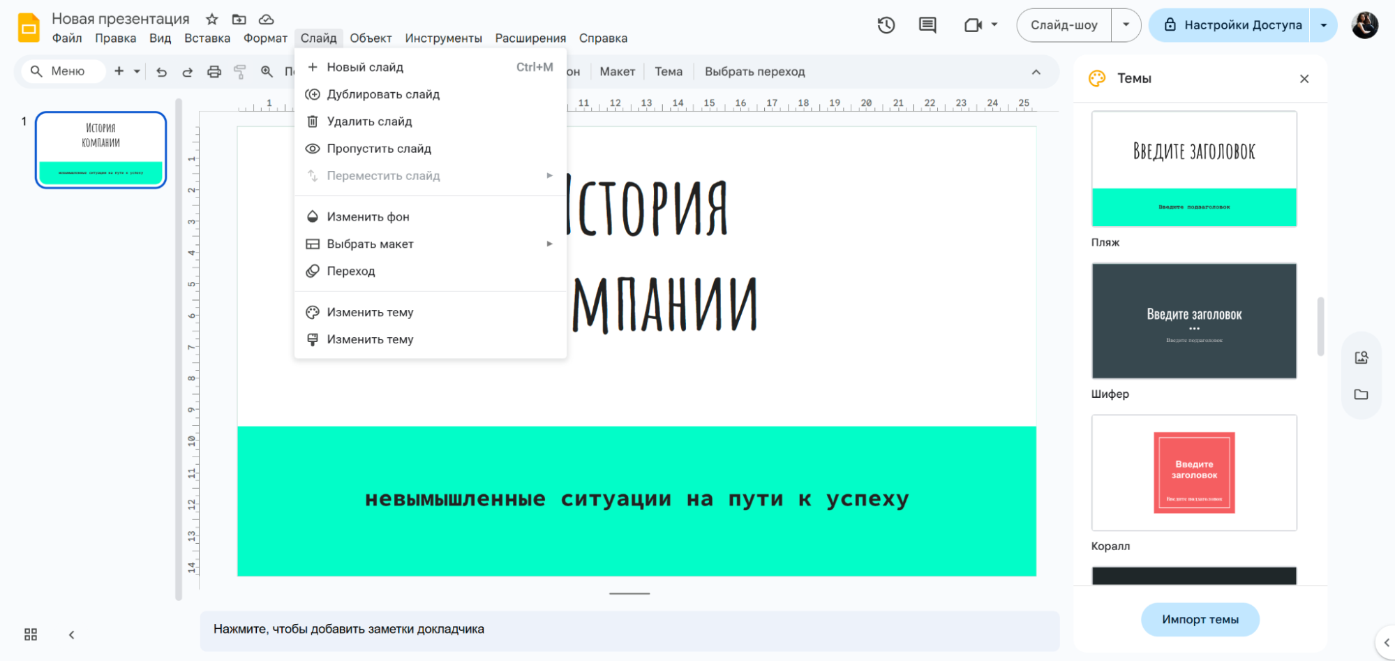
Task: Open the new slide plus dropdown arrow
Action: pyautogui.click(x=137, y=71)
